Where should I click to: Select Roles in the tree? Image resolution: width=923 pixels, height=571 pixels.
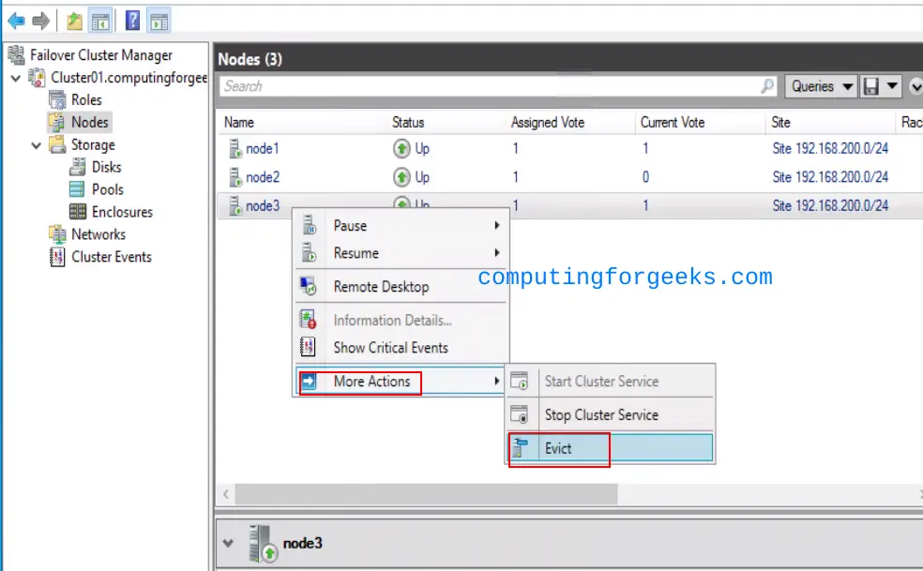point(86,100)
